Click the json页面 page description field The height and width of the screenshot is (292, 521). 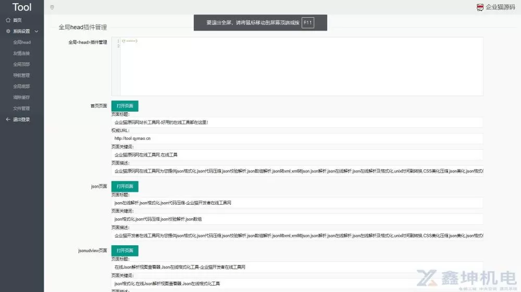point(297,236)
